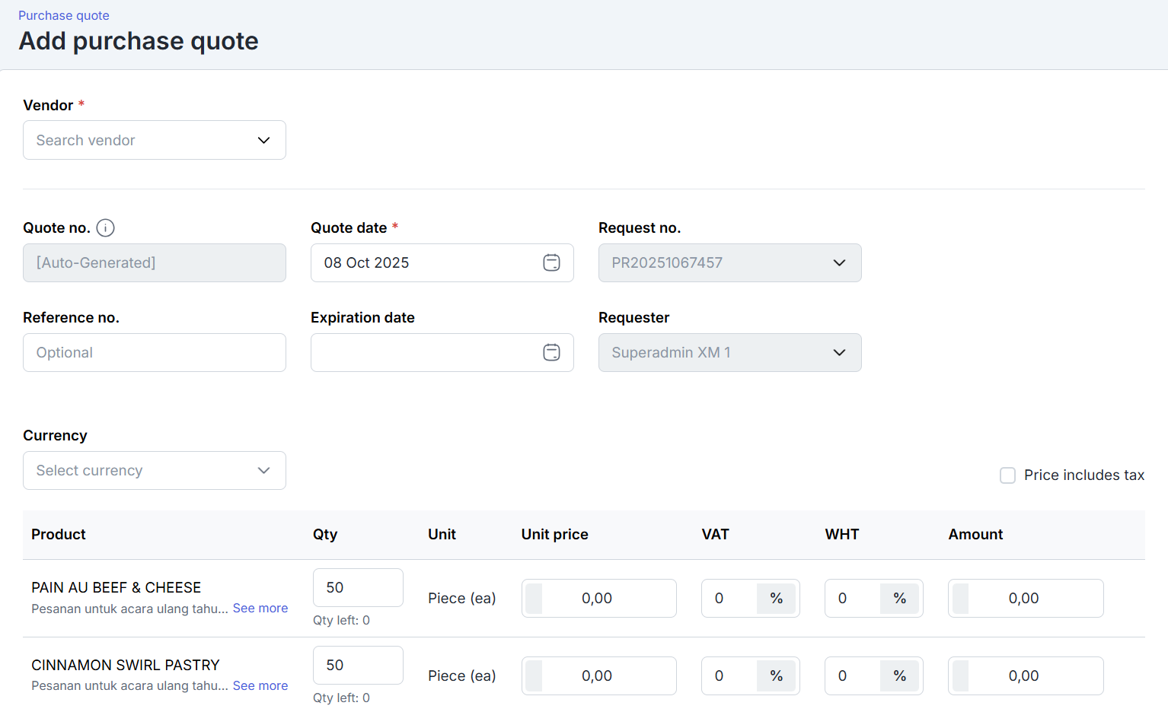Expand the Requester Superadmin XM 1 dropdown

point(729,352)
